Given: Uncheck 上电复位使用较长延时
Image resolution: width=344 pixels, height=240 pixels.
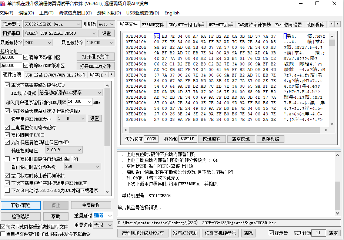Looking at the screenshot, I should click(7, 128).
